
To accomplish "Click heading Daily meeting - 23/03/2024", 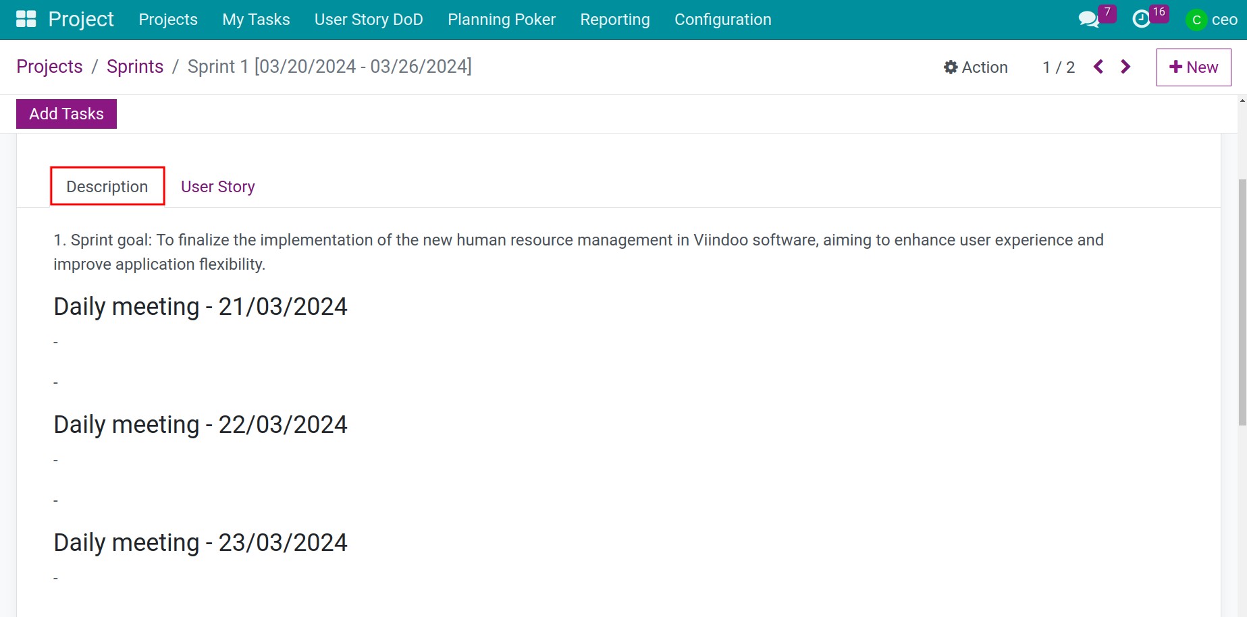I will click(x=201, y=543).
